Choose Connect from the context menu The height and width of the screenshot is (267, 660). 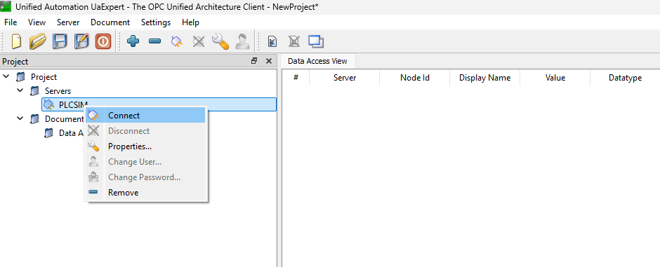[x=145, y=115]
